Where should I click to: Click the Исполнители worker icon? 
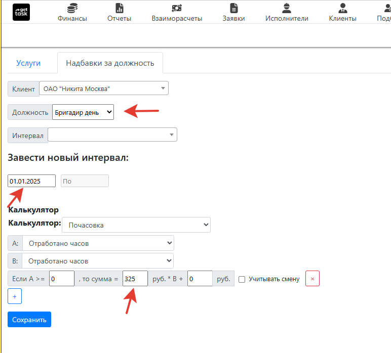[x=287, y=8]
